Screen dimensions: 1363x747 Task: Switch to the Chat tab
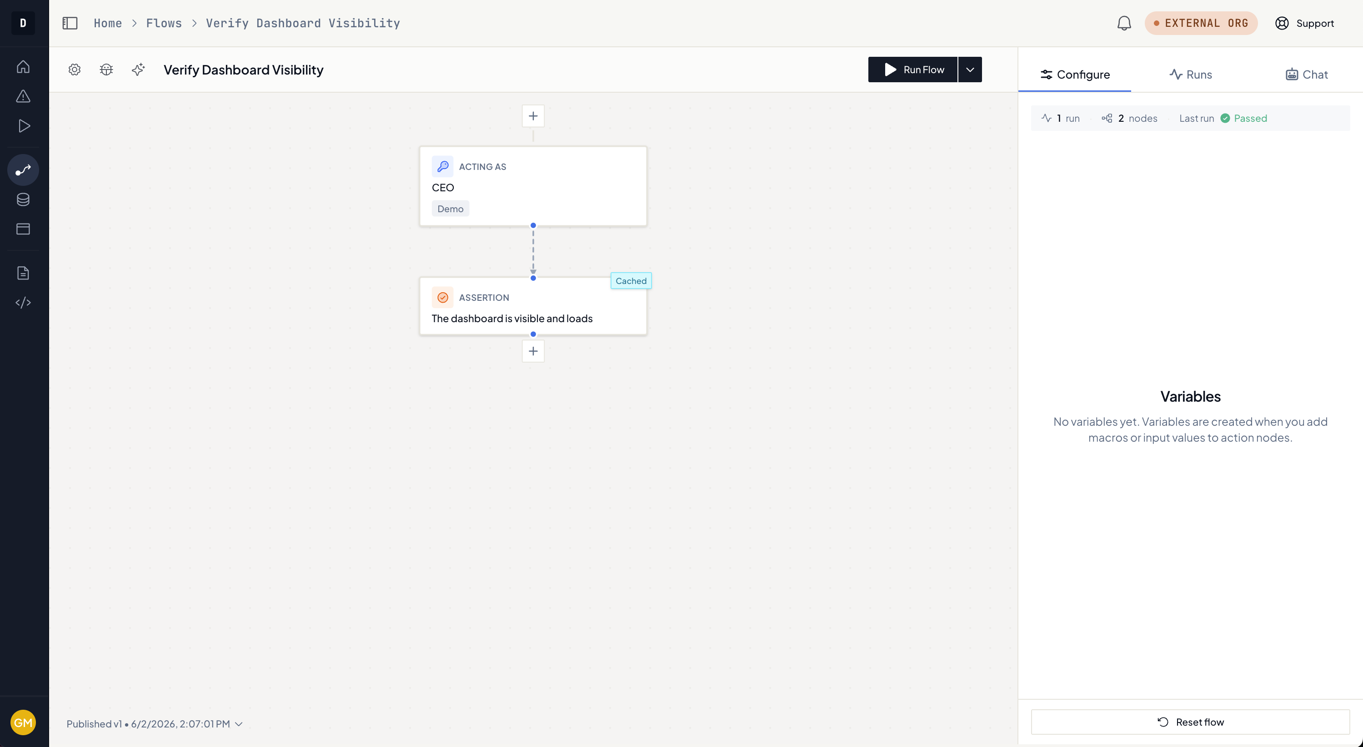pyautogui.click(x=1306, y=75)
